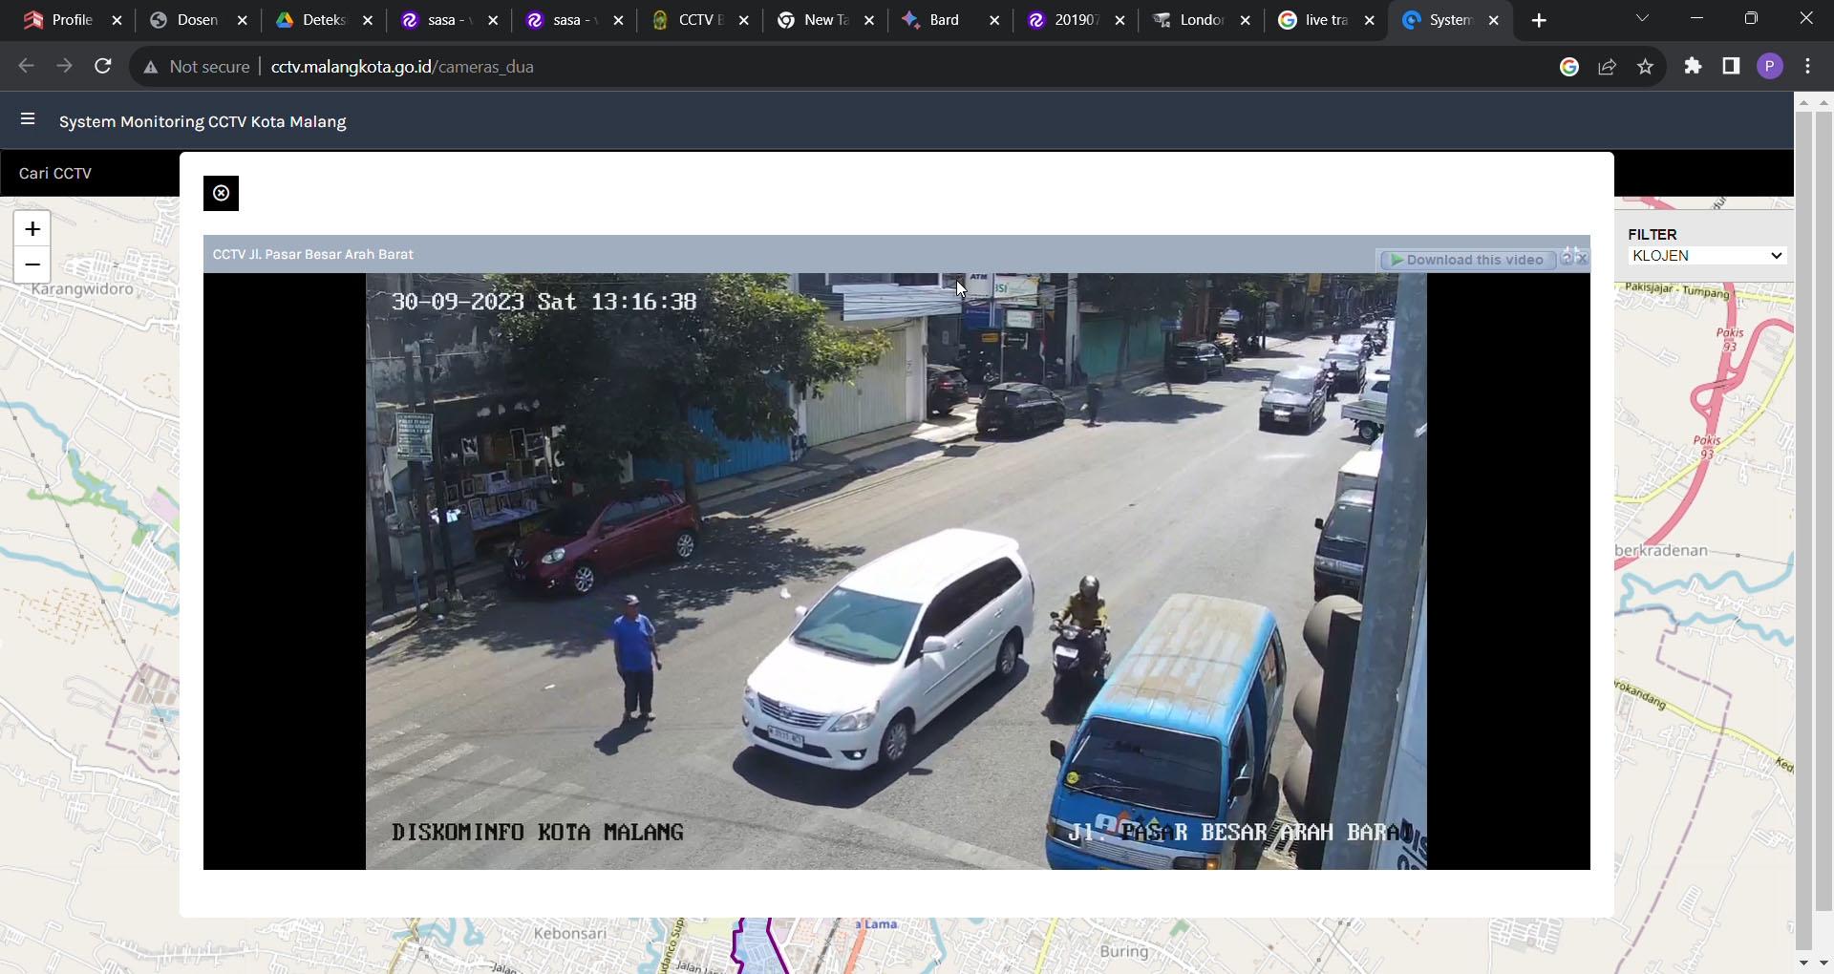Open the FILTER dropdown showing KLOJEN
Image resolution: width=1834 pixels, height=974 pixels.
tap(1707, 256)
